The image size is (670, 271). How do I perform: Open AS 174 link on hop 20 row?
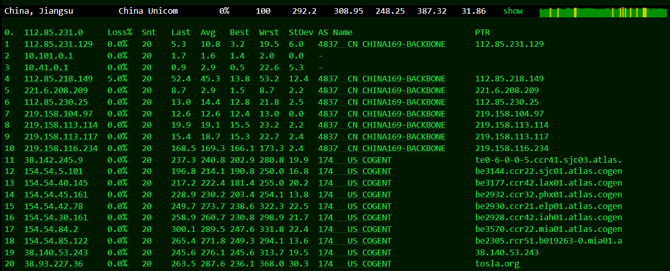point(326,264)
